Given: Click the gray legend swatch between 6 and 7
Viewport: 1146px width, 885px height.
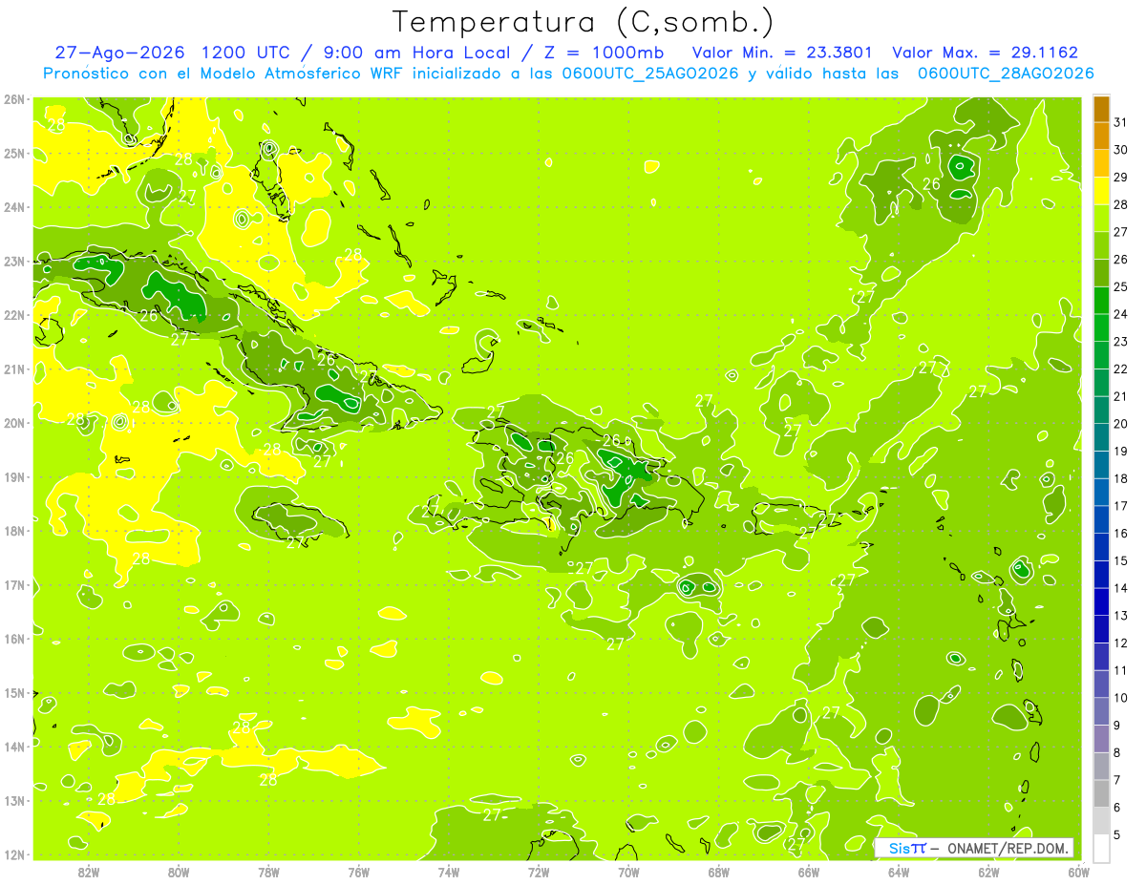Looking at the screenshot, I should tap(1101, 793).
